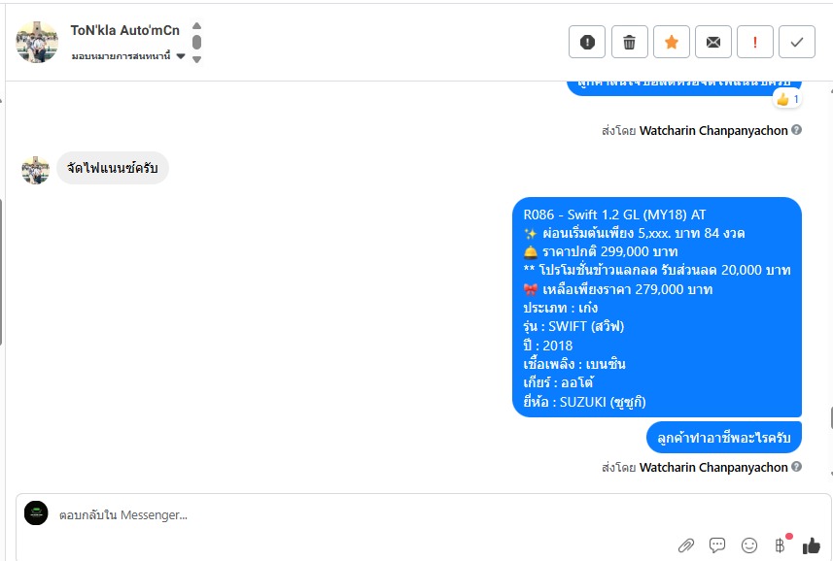Star this conversation with the orange star
The image size is (833, 561).
[671, 42]
